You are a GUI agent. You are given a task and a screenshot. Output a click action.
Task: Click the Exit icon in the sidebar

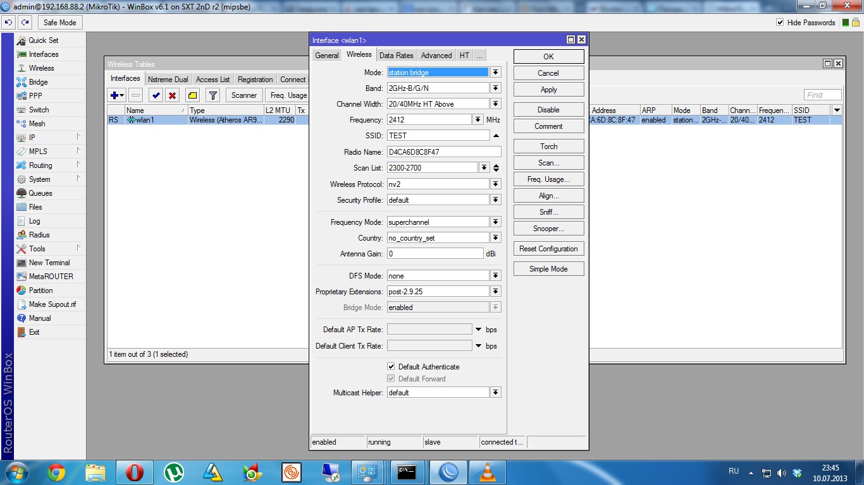point(22,332)
